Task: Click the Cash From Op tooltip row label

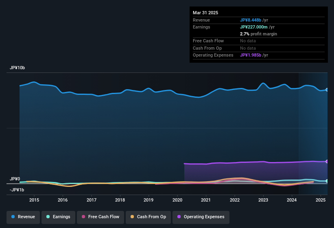Action: click(x=207, y=48)
